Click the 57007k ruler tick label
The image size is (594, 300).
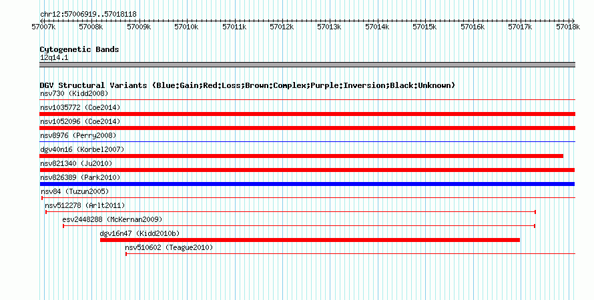pyautogui.click(x=43, y=27)
